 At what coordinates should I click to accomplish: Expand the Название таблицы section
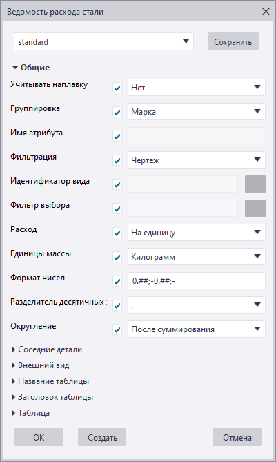pos(50,381)
